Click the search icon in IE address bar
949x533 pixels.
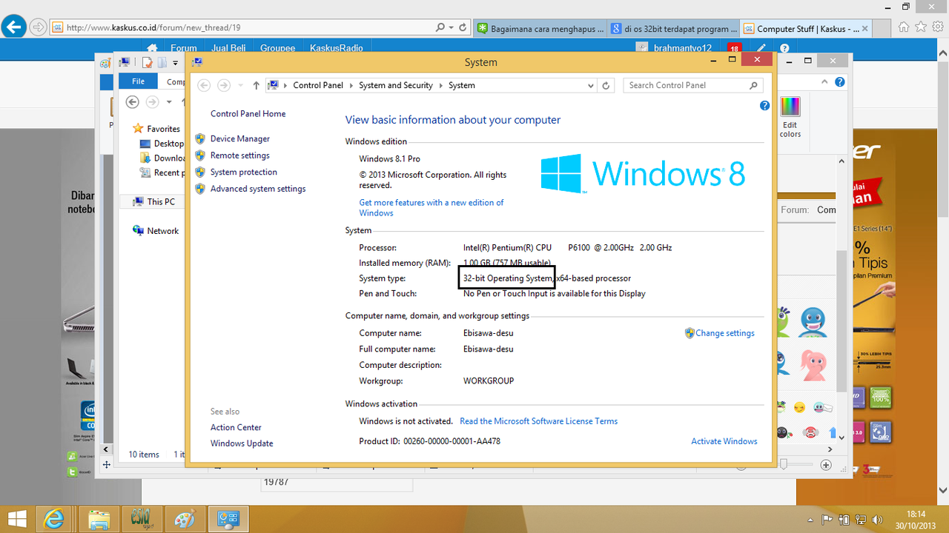[x=441, y=27]
